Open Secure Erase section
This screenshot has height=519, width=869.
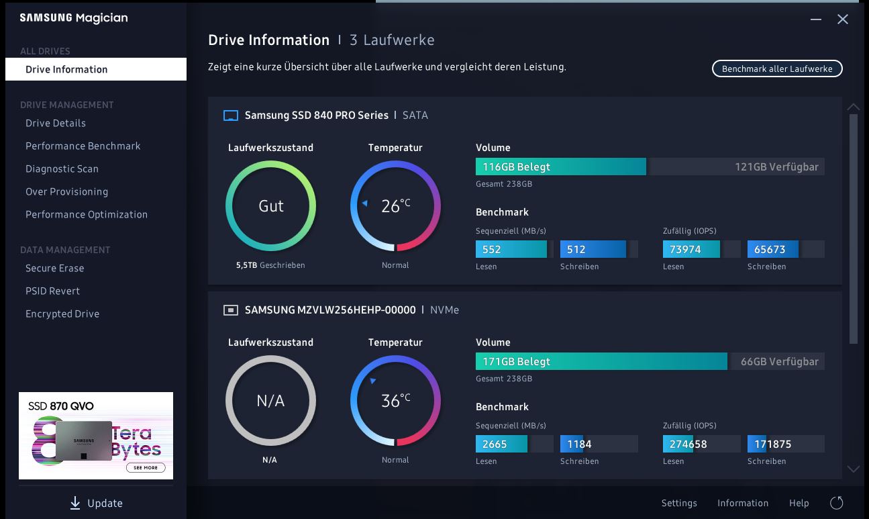click(54, 268)
